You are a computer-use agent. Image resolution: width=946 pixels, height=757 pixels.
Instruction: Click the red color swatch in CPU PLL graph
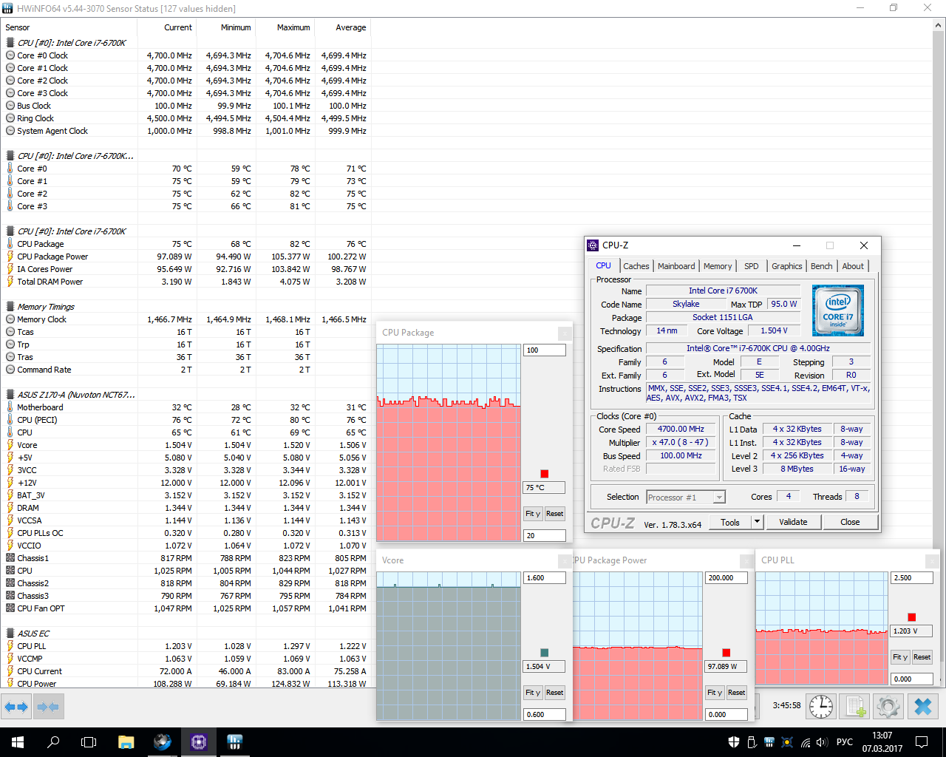(x=912, y=617)
